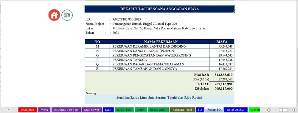Select row letter M cell
Image resolution: width=298 pixels, height=113 pixels.
(x=97, y=46)
